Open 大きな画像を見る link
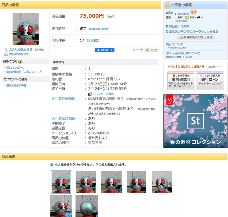The image size is (228, 217). click(x=21, y=50)
